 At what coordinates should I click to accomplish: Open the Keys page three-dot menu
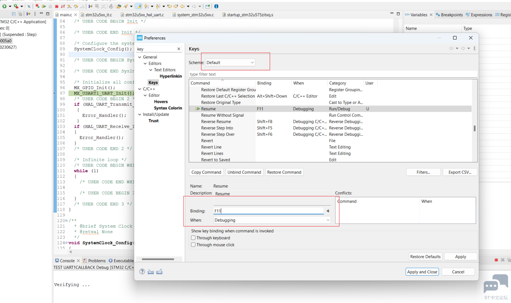coord(475,48)
